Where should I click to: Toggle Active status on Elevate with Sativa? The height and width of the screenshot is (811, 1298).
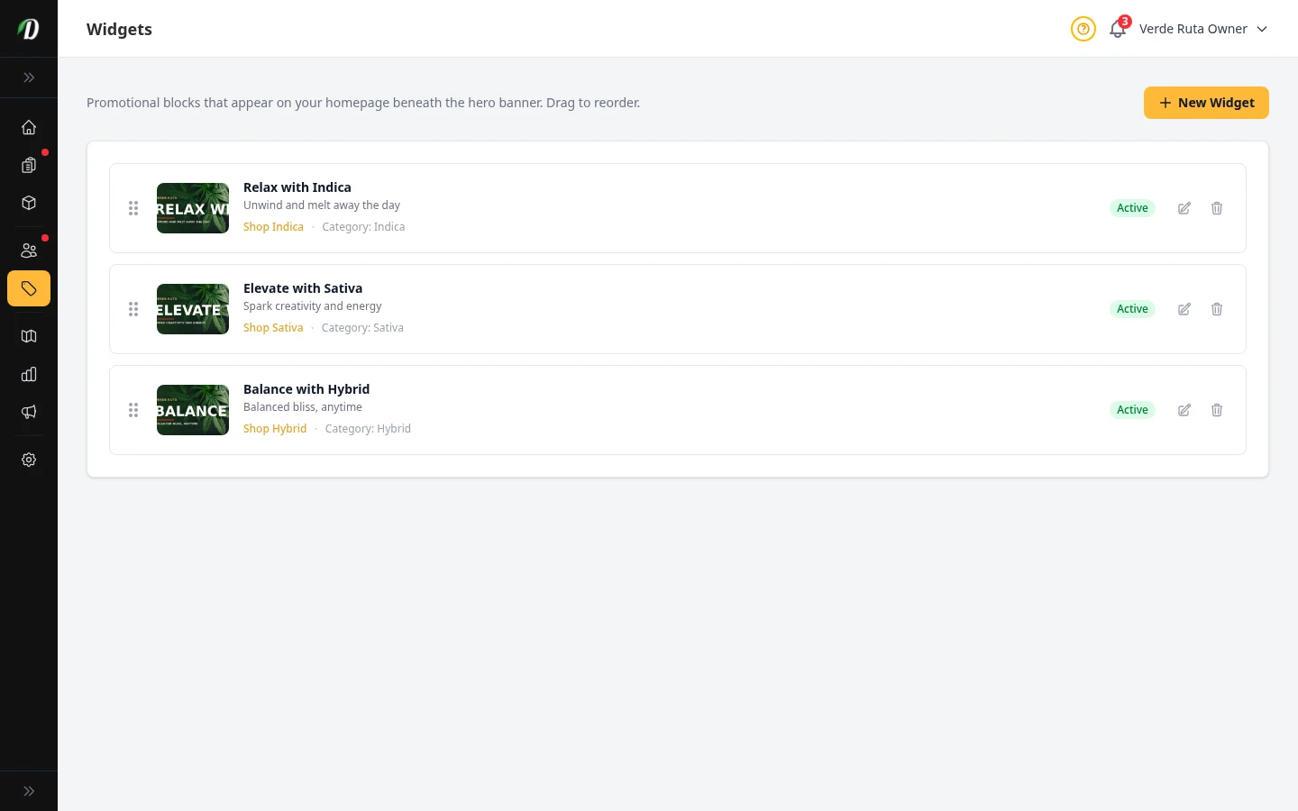tap(1132, 309)
